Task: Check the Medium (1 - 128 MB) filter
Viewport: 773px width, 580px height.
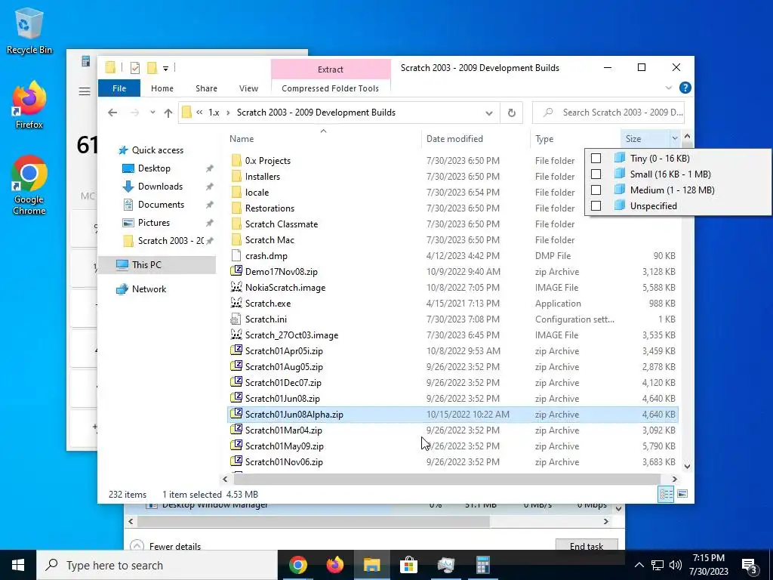Action: click(596, 190)
